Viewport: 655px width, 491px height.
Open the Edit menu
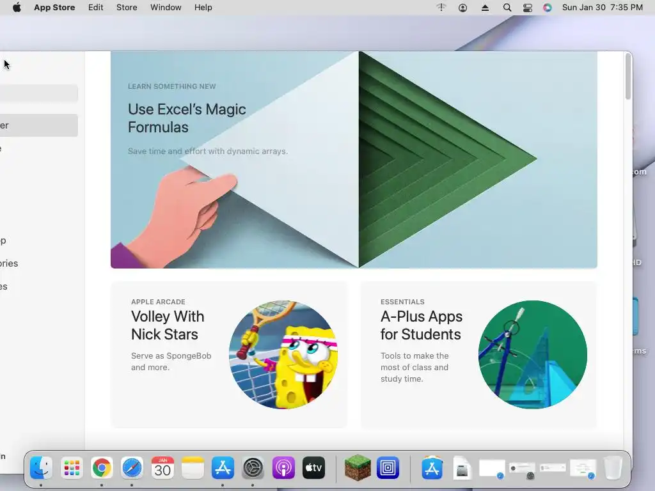(96, 8)
